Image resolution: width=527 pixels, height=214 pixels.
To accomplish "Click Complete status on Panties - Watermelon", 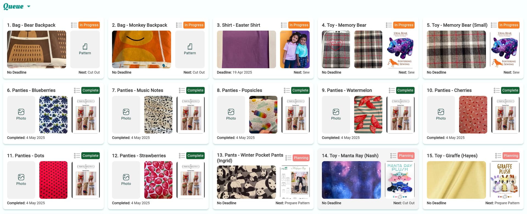I will (x=405, y=90).
